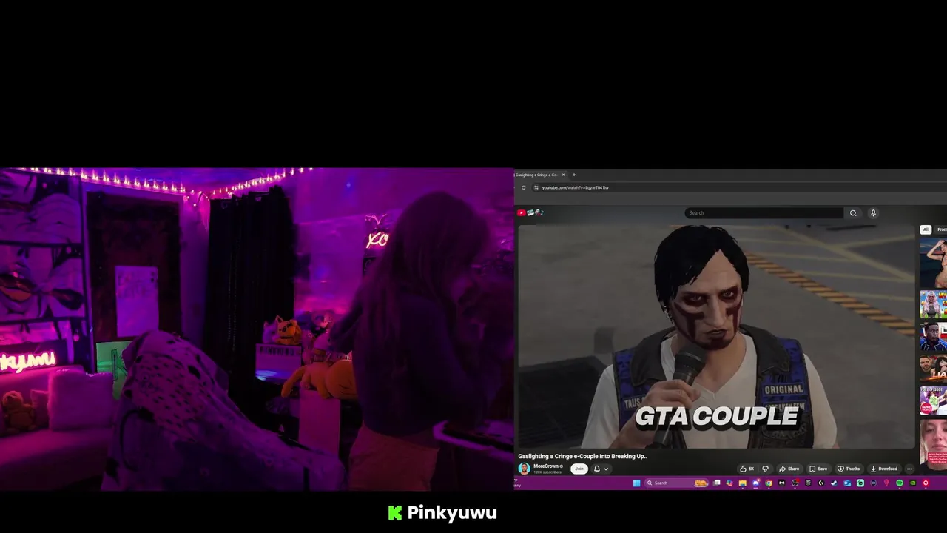The image size is (947, 533).
Task: Download the video with Download button
Action: pyautogui.click(x=884, y=469)
